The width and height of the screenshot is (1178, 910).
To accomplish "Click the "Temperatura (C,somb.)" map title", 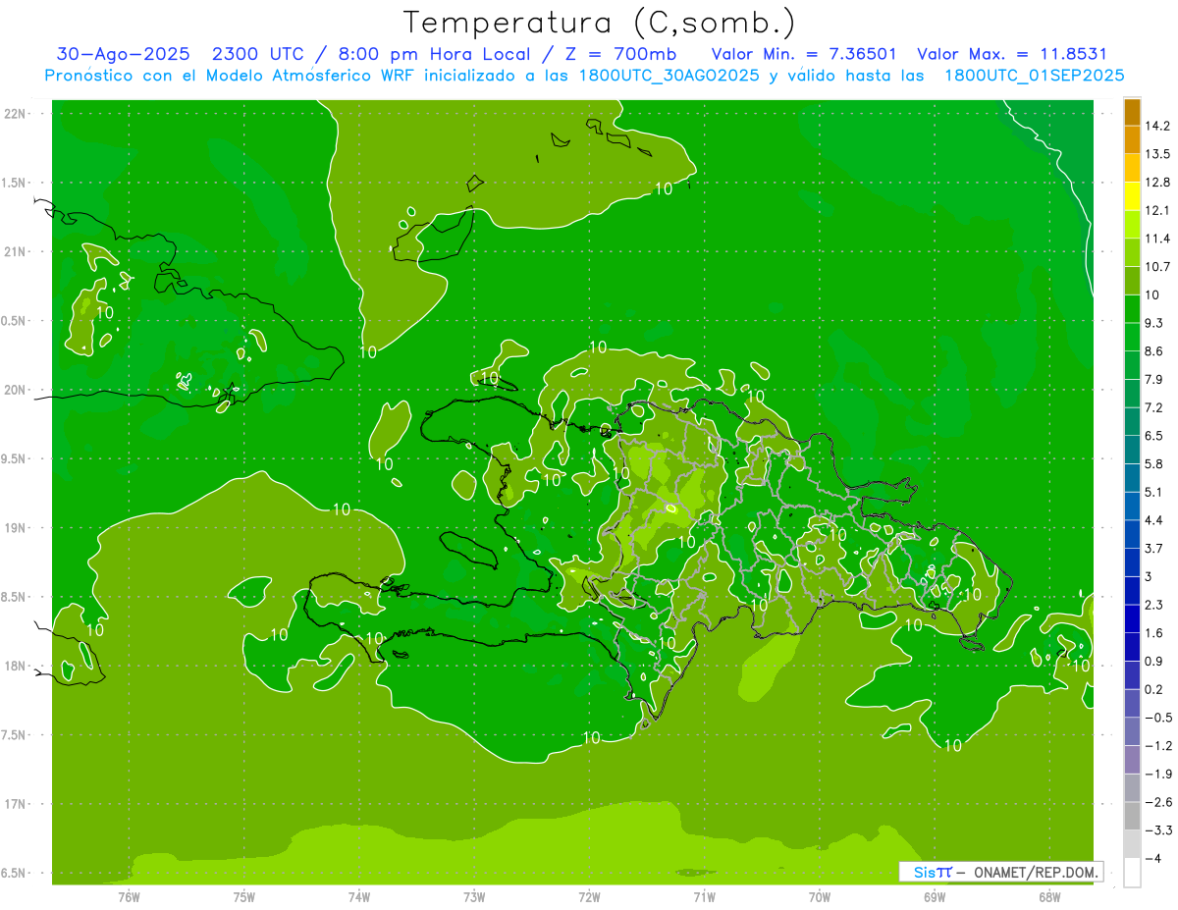I will (600, 23).
